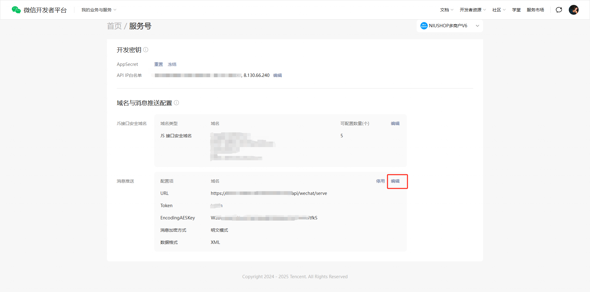Expand the 社区 dropdown menu
Screen dimensions: 590x292
click(x=499, y=10)
